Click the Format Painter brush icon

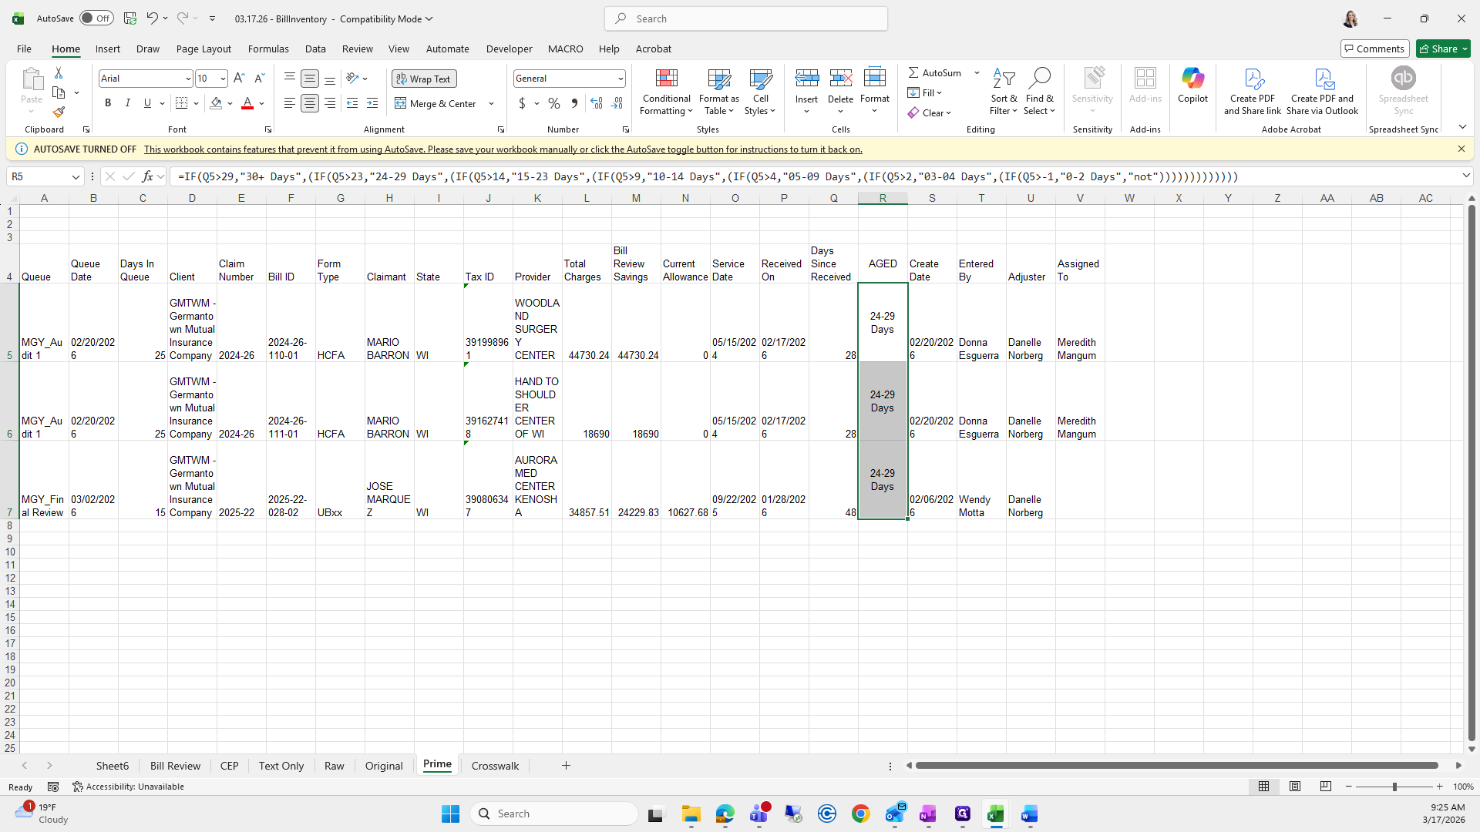click(59, 112)
